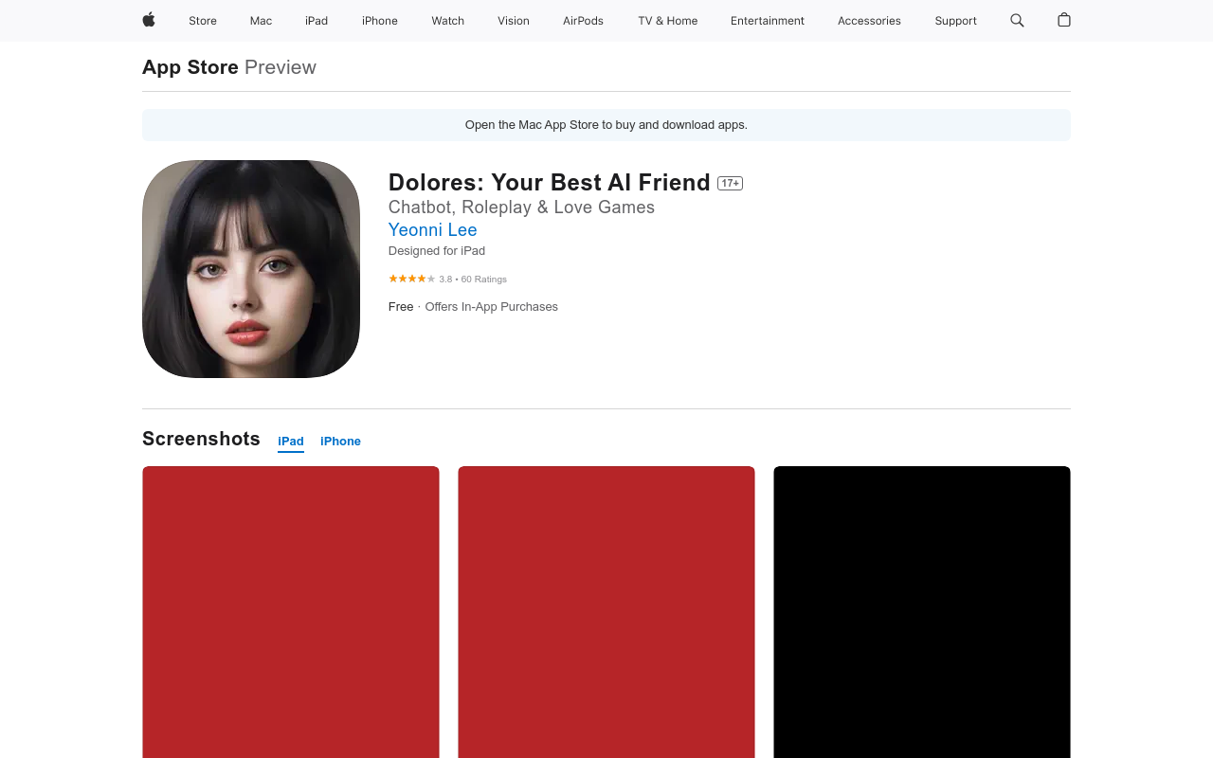Image resolution: width=1213 pixels, height=758 pixels.
Task: Click the Apple logo icon
Action: [x=149, y=20]
